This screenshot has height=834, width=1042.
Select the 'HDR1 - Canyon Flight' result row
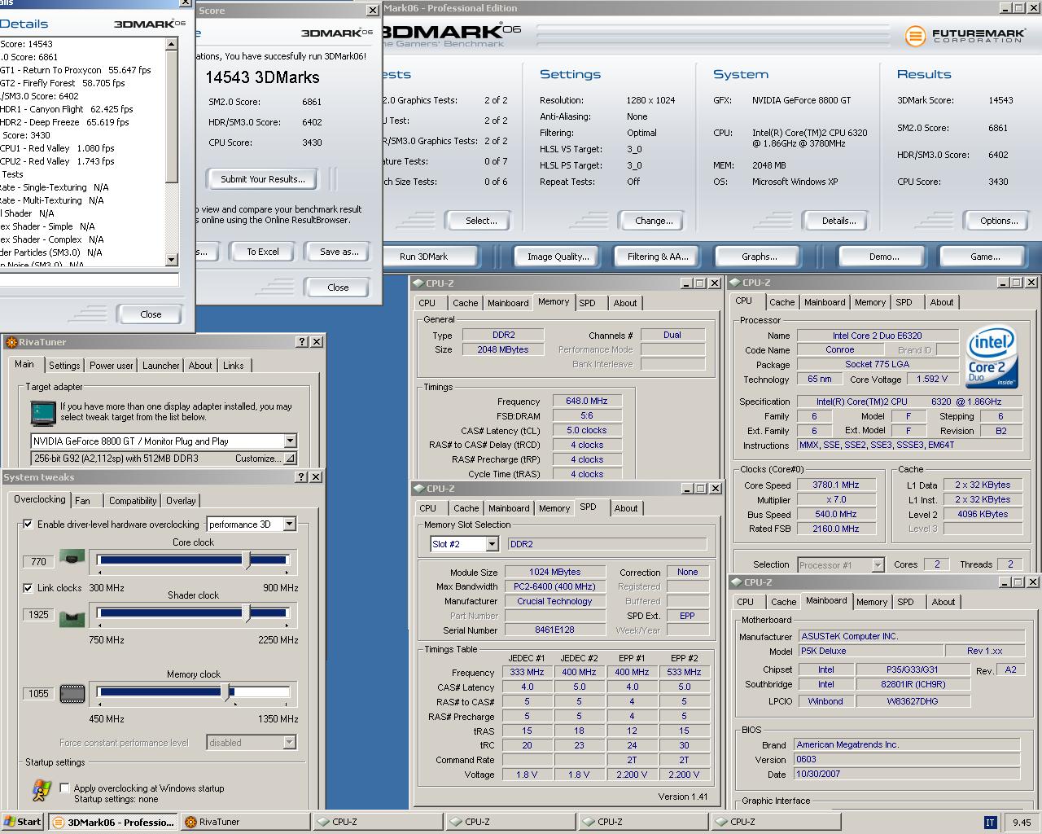click(67, 109)
